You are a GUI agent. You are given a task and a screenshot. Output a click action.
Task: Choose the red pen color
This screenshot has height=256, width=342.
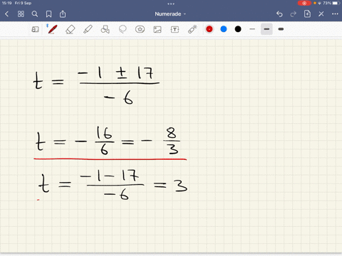tap(209, 29)
